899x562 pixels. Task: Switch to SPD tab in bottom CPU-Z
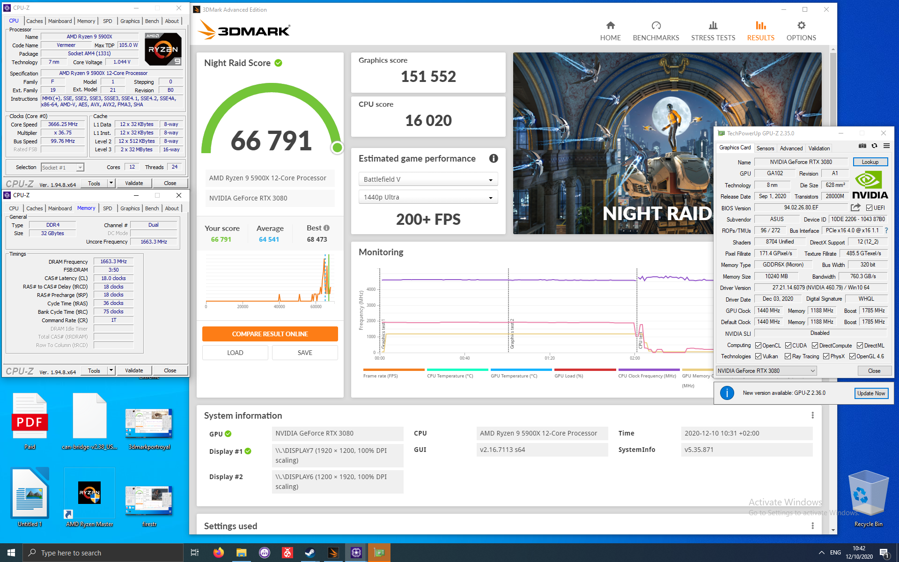click(x=108, y=208)
